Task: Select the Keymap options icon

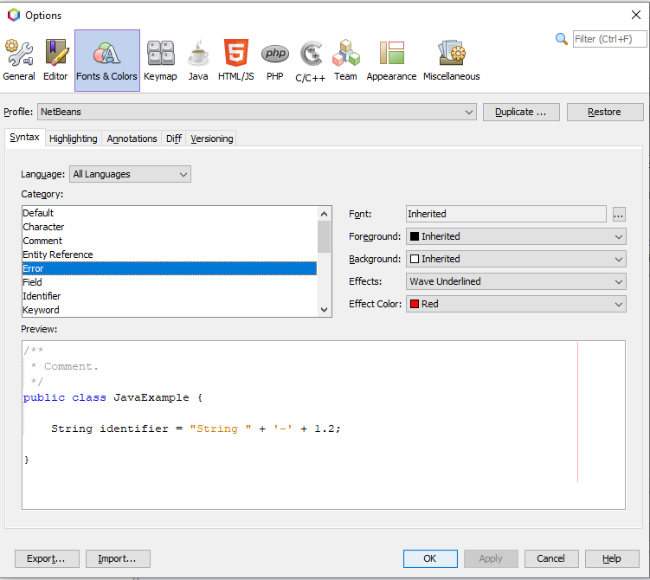Action: (x=160, y=60)
